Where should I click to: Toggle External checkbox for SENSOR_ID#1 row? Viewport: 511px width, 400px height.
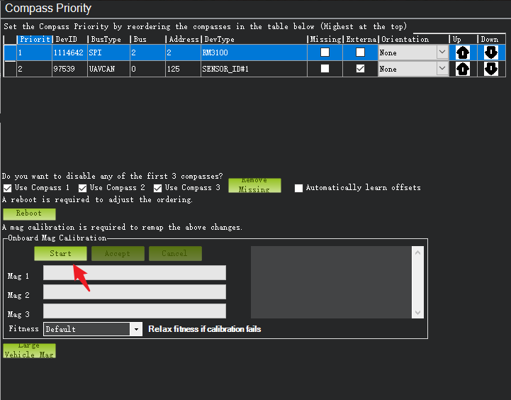[360, 69]
